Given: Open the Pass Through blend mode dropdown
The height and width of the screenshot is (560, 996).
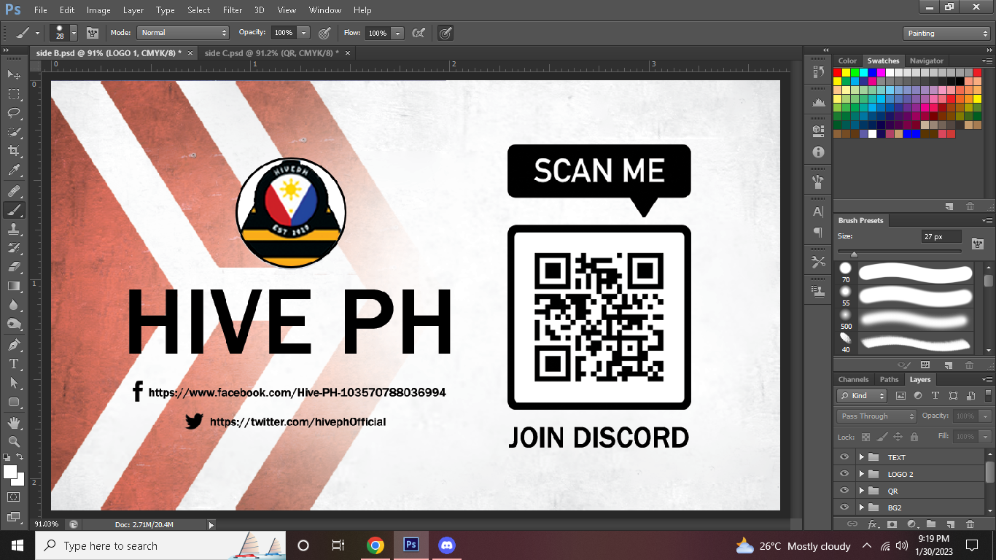Looking at the screenshot, I should pyautogui.click(x=876, y=416).
